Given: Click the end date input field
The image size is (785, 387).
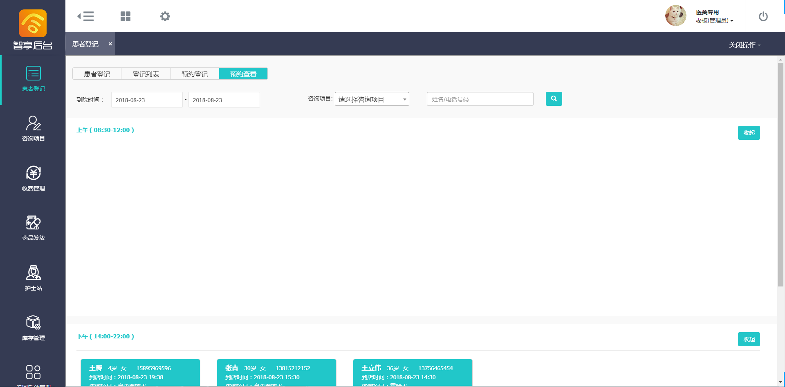Looking at the screenshot, I should coord(224,100).
